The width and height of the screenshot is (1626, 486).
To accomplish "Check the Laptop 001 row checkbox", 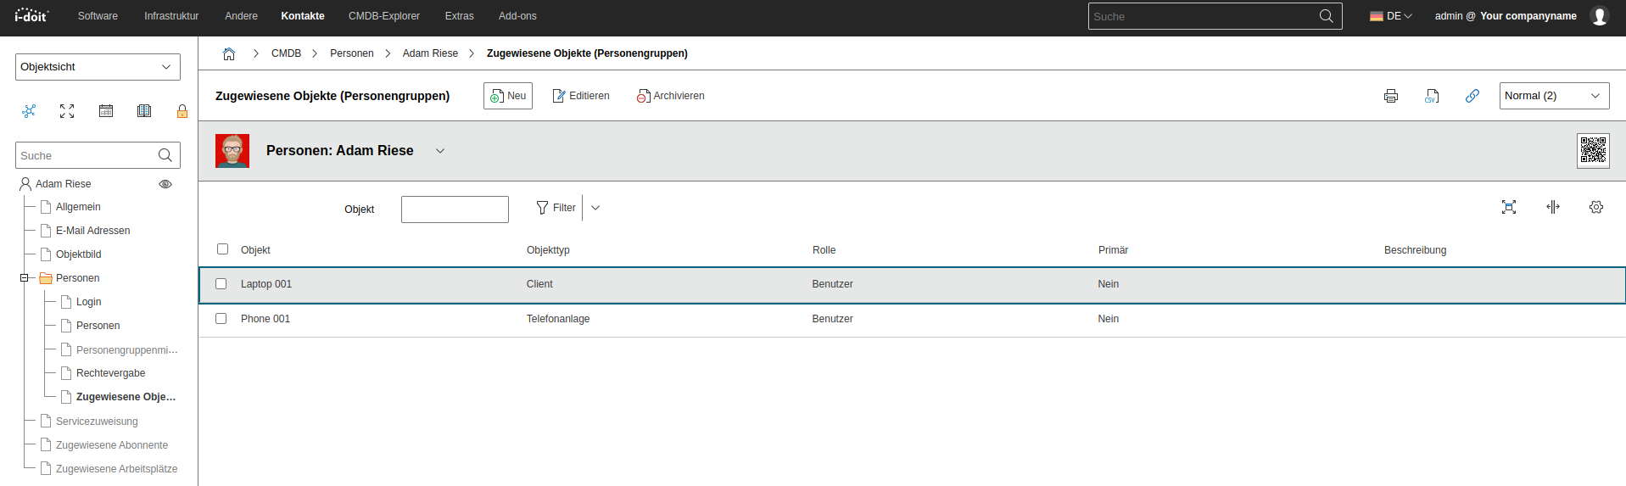I will coord(221,284).
